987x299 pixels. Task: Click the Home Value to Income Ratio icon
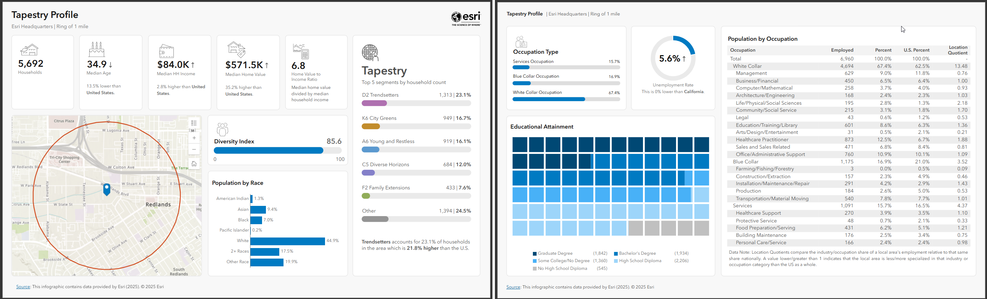pos(301,51)
